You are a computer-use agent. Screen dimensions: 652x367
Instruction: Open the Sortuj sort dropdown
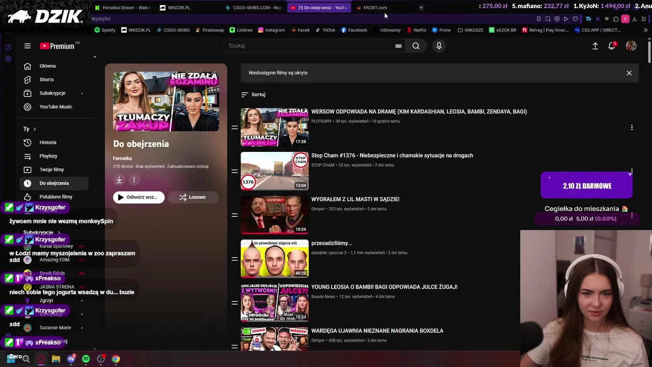(253, 94)
